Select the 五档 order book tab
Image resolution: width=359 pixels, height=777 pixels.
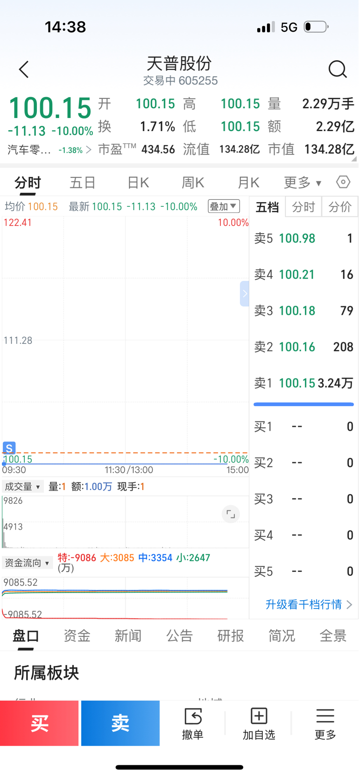pos(267,207)
